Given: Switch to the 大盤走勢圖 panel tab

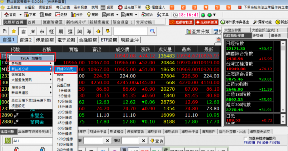Looking at the screenshot, I should pyautogui.click(x=236, y=30).
